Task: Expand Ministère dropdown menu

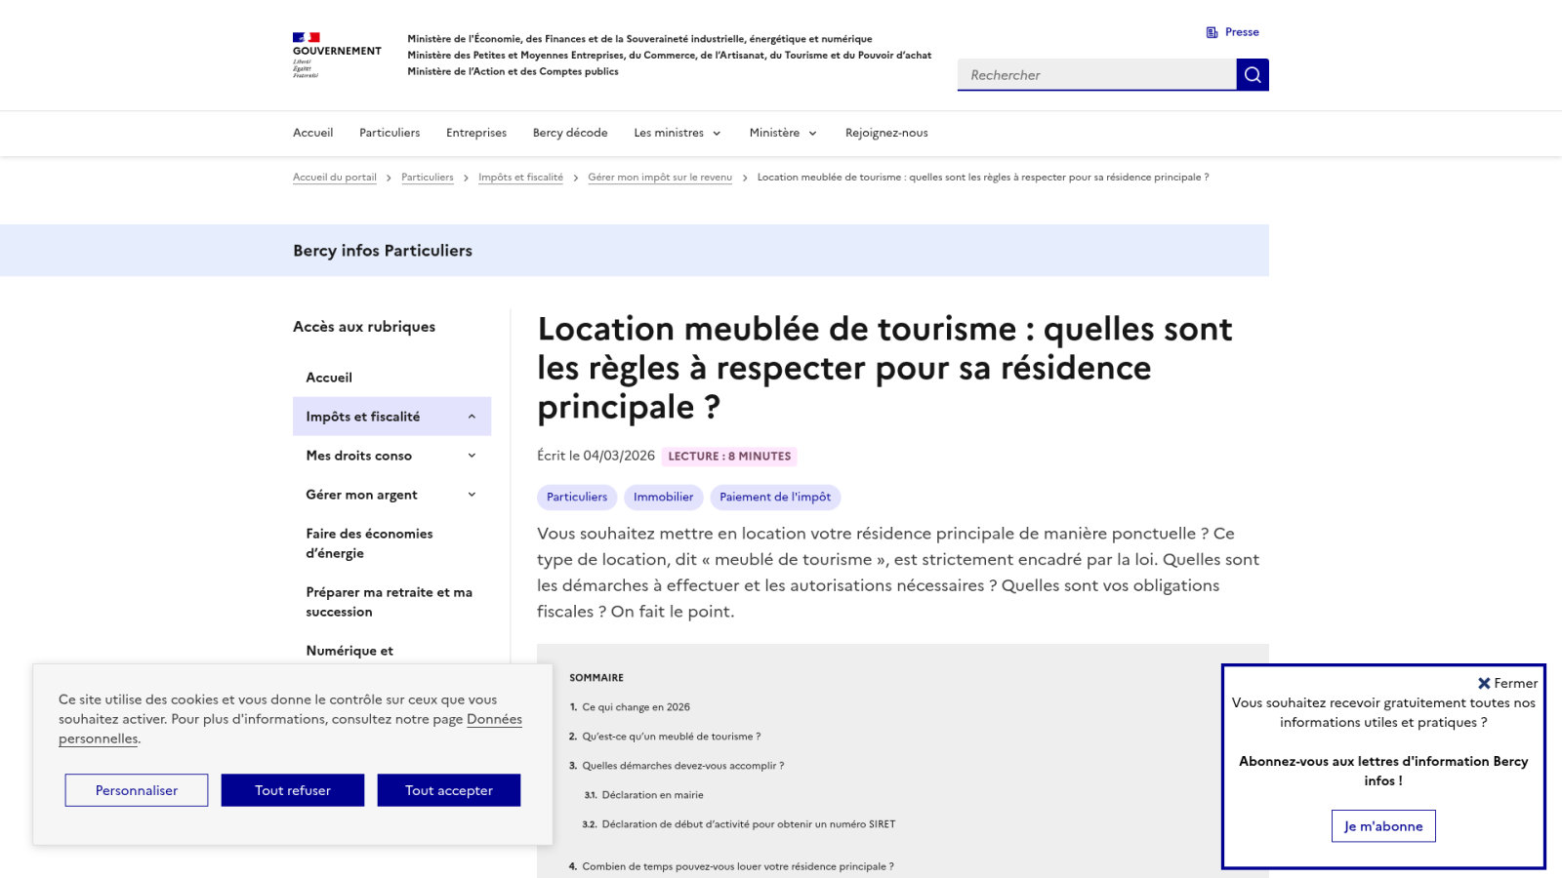Action: 783,133
